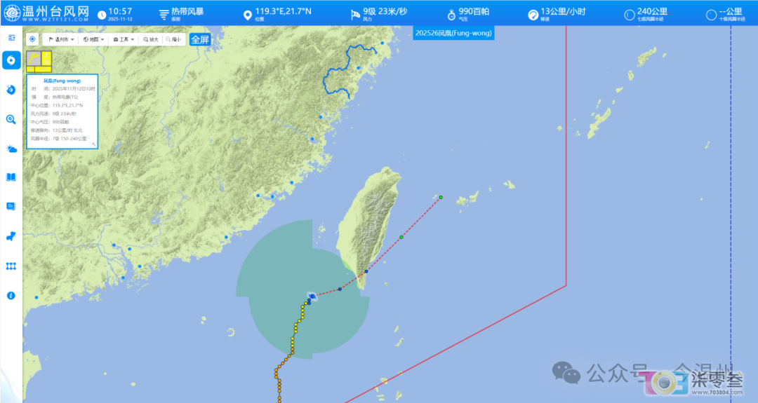758x403 pixels.
Task: Select the 202526凤凰(Fung-wong) typhoon tab
Action: (453, 33)
